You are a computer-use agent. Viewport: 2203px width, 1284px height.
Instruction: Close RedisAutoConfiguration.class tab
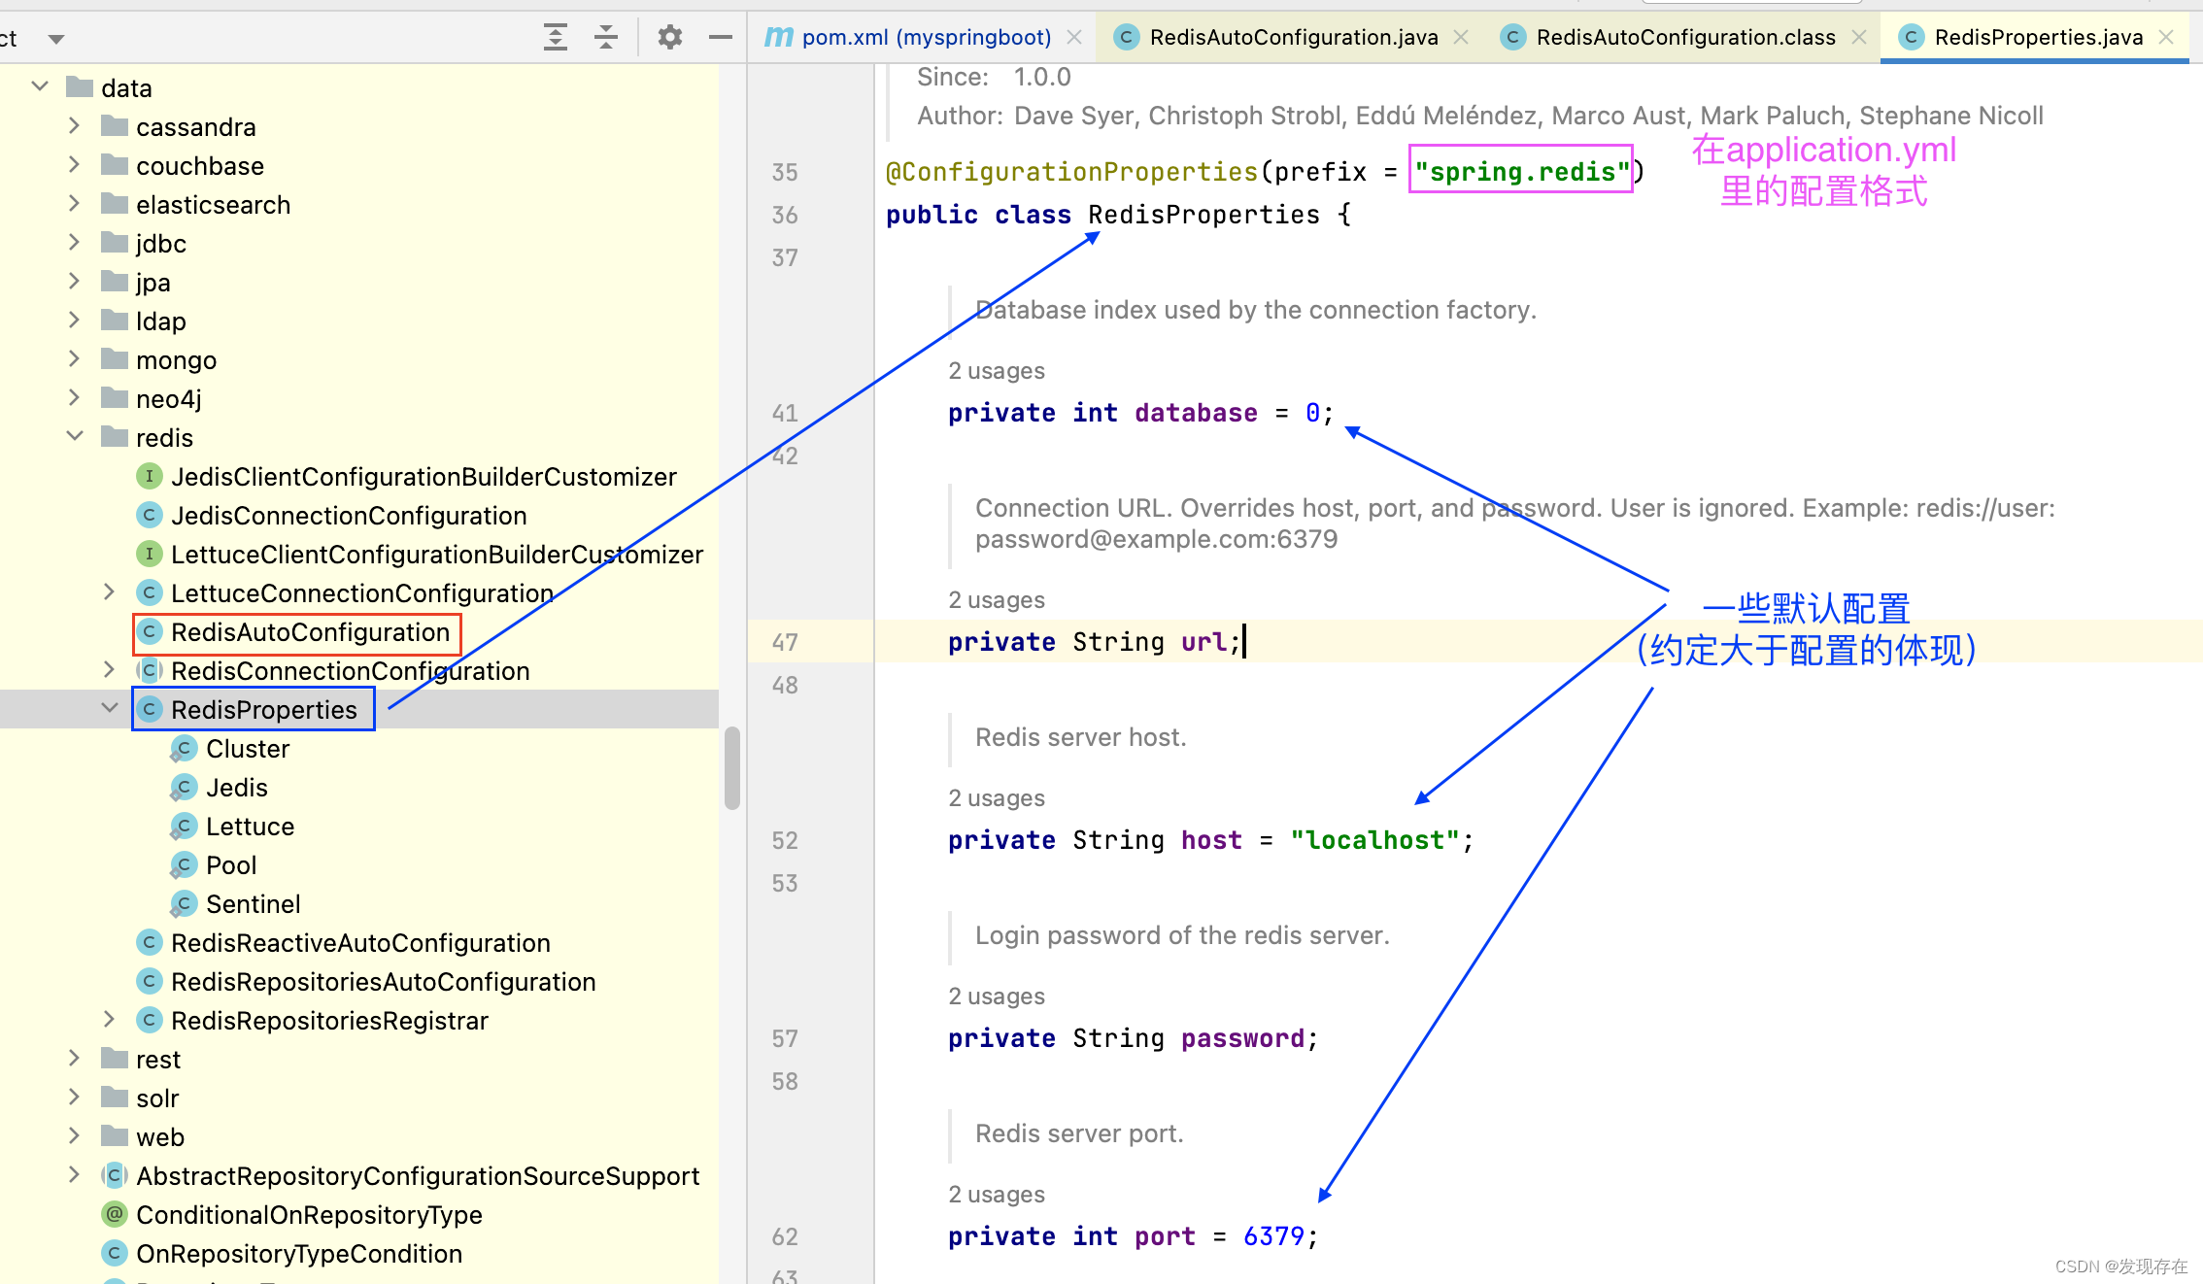click(1859, 37)
